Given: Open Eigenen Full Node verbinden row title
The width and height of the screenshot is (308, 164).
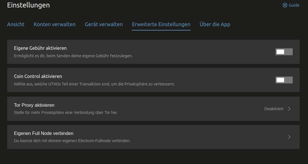Looking at the screenshot, I should point(44,133).
